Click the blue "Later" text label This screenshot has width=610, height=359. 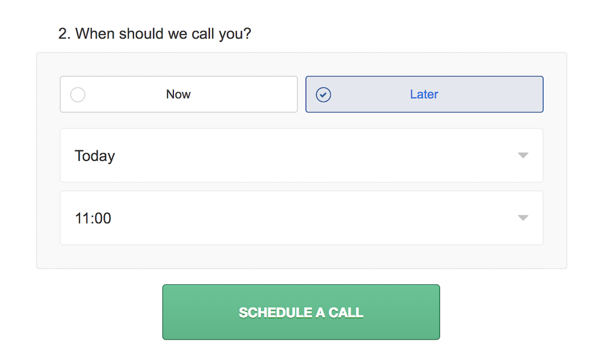(x=424, y=94)
